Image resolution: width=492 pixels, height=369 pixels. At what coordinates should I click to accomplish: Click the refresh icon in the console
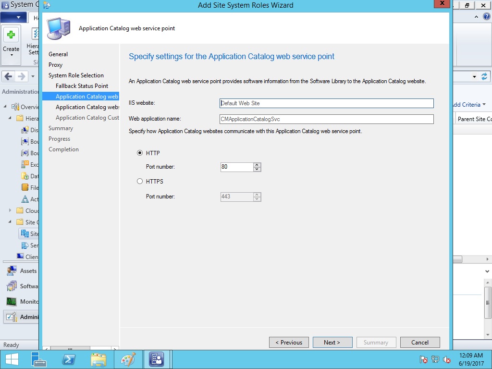click(484, 77)
